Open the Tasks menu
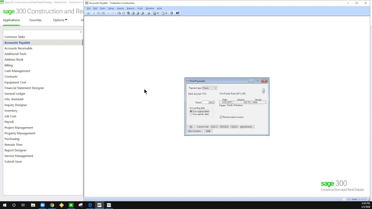Viewport: 372px width, 209px height. point(103,8)
